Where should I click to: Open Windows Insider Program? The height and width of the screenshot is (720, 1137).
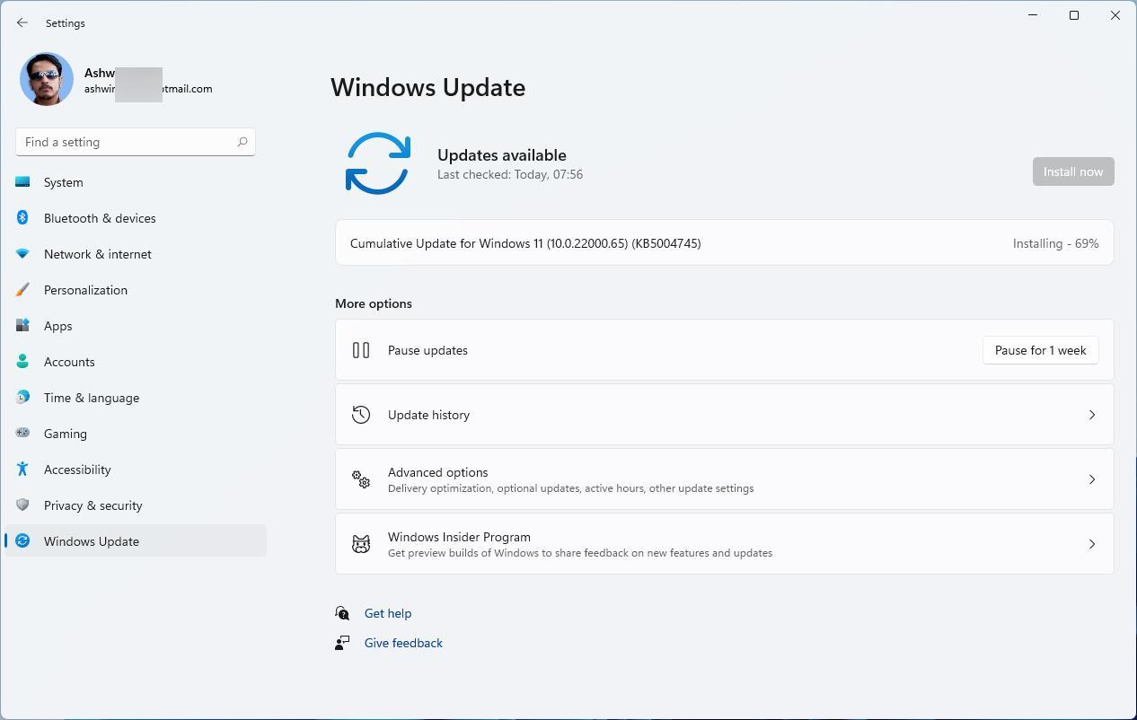click(725, 544)
